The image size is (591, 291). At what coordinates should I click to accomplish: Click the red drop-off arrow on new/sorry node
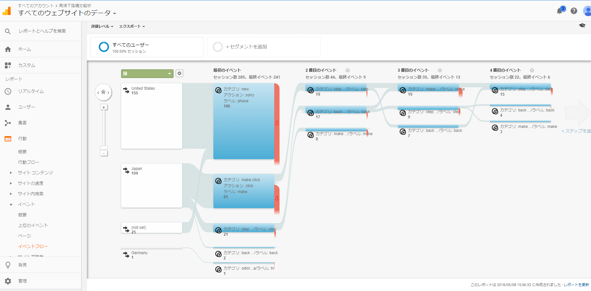coord(277,123)
